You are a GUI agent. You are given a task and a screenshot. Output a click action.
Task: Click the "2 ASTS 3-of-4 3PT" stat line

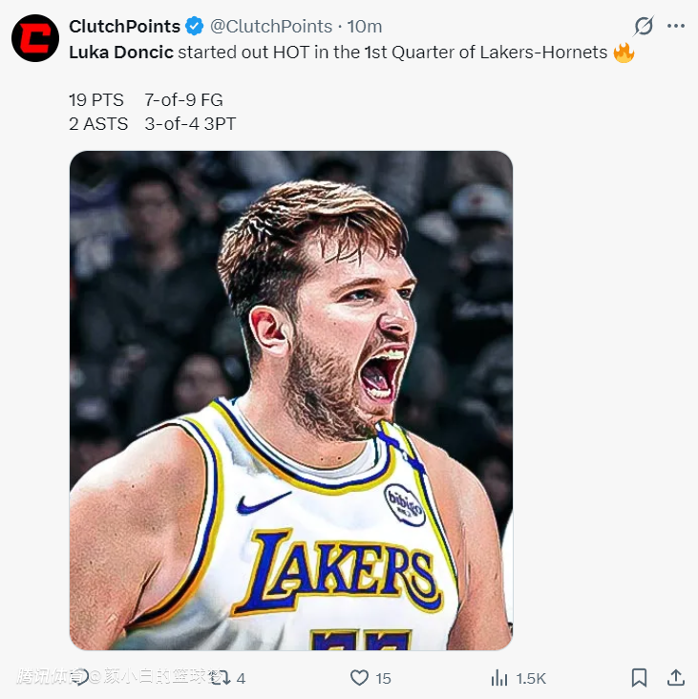pos(153,122)
